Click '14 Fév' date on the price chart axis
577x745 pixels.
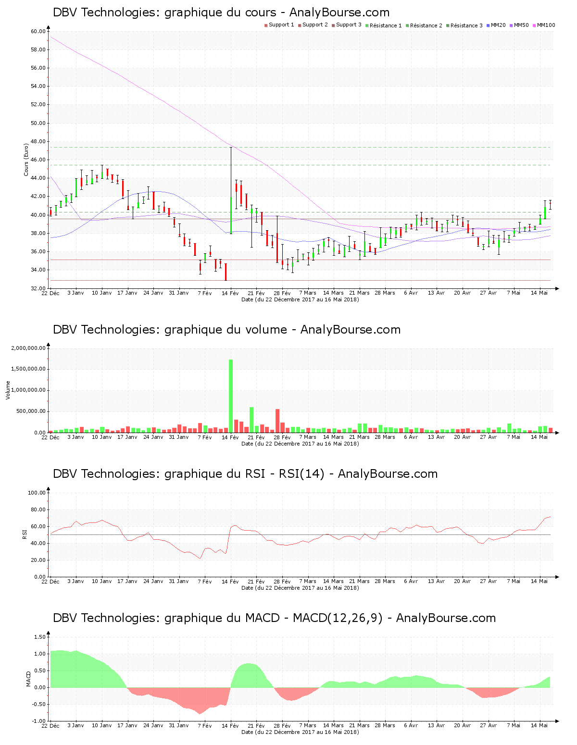pos(230,293)
